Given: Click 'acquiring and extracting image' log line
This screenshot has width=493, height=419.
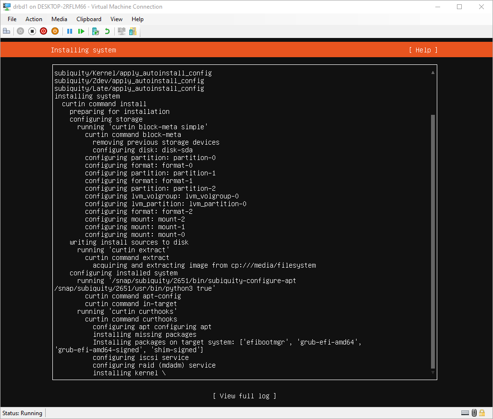Looking at the screenshot, I should 204,265.
